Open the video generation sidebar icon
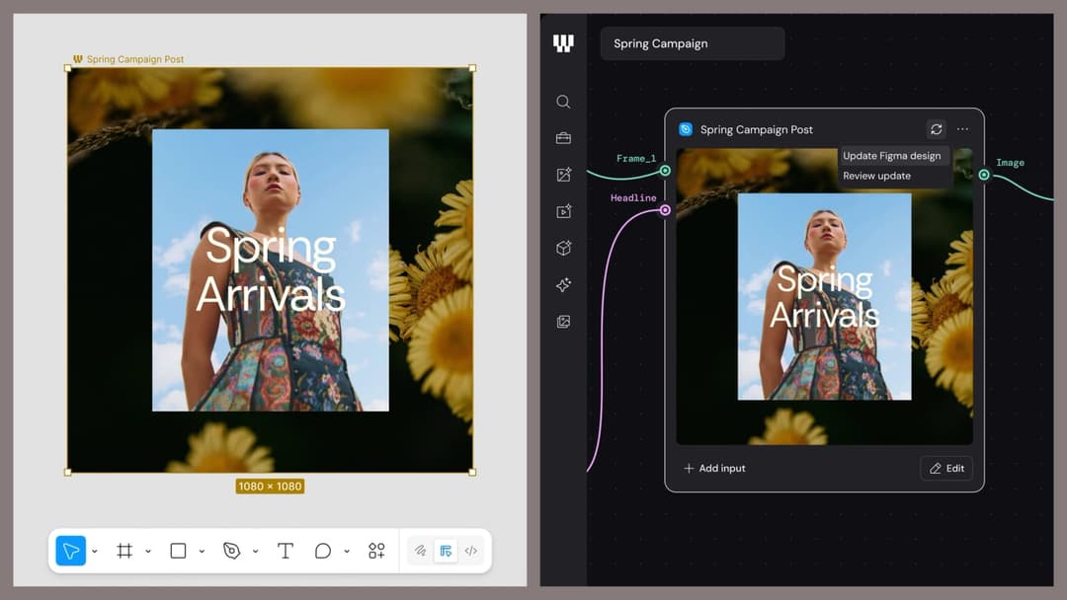Screen dimensions: 1067x600 563,211
